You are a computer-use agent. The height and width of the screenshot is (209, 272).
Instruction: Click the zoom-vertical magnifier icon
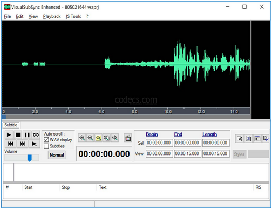[x=115, y=138]
